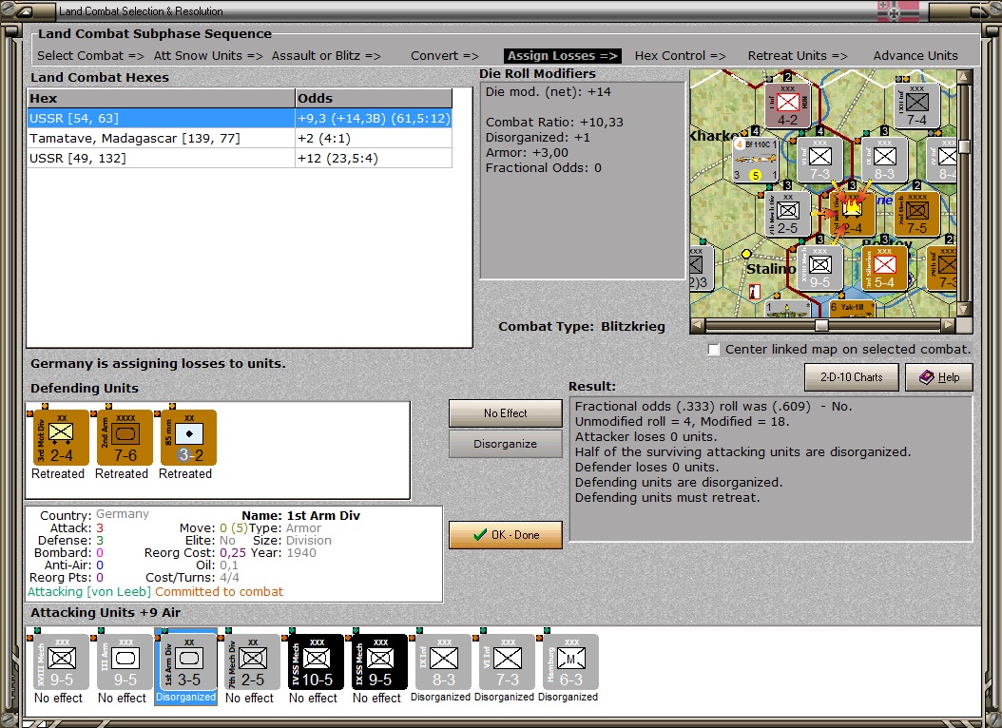The height and width of the screenshot is (728, 1002).
Task: Select the 85 mm 3-2 defending unit
Action: coord(188,437)
